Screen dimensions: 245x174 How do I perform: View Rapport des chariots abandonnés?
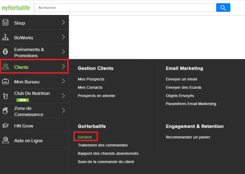[108, 153]
